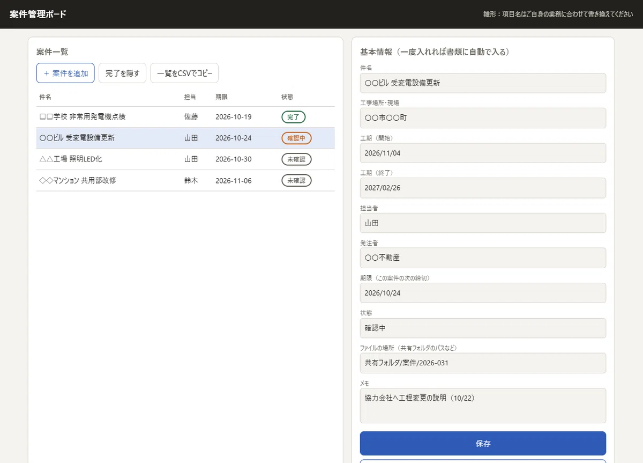
Task: Select the ◇◇マンション 共用部改修 row
Action: pyautogui.click(x=185, y=181)
